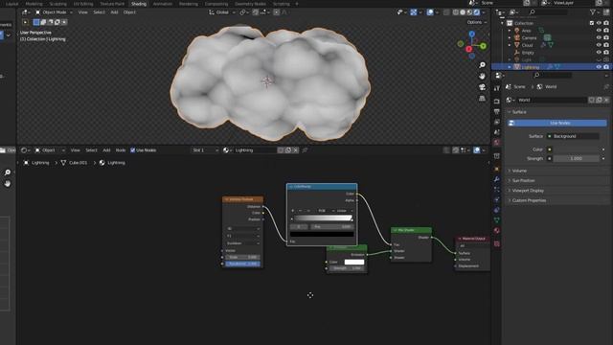613x345 pixels.
Task: Click the World Strength value slider
Action: 576,158
